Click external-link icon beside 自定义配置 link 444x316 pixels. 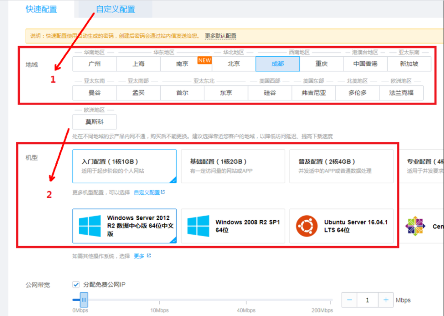pyautogui.click(x=163, y=192)
